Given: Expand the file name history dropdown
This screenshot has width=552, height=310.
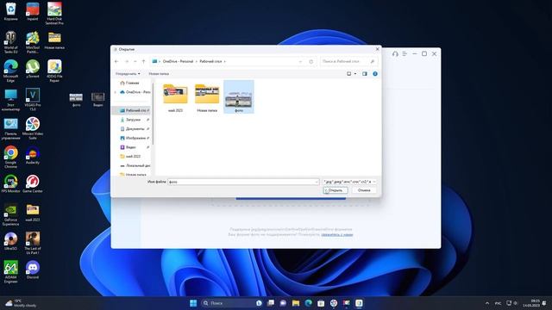Looking at the screenshot, I should [317, 182].
